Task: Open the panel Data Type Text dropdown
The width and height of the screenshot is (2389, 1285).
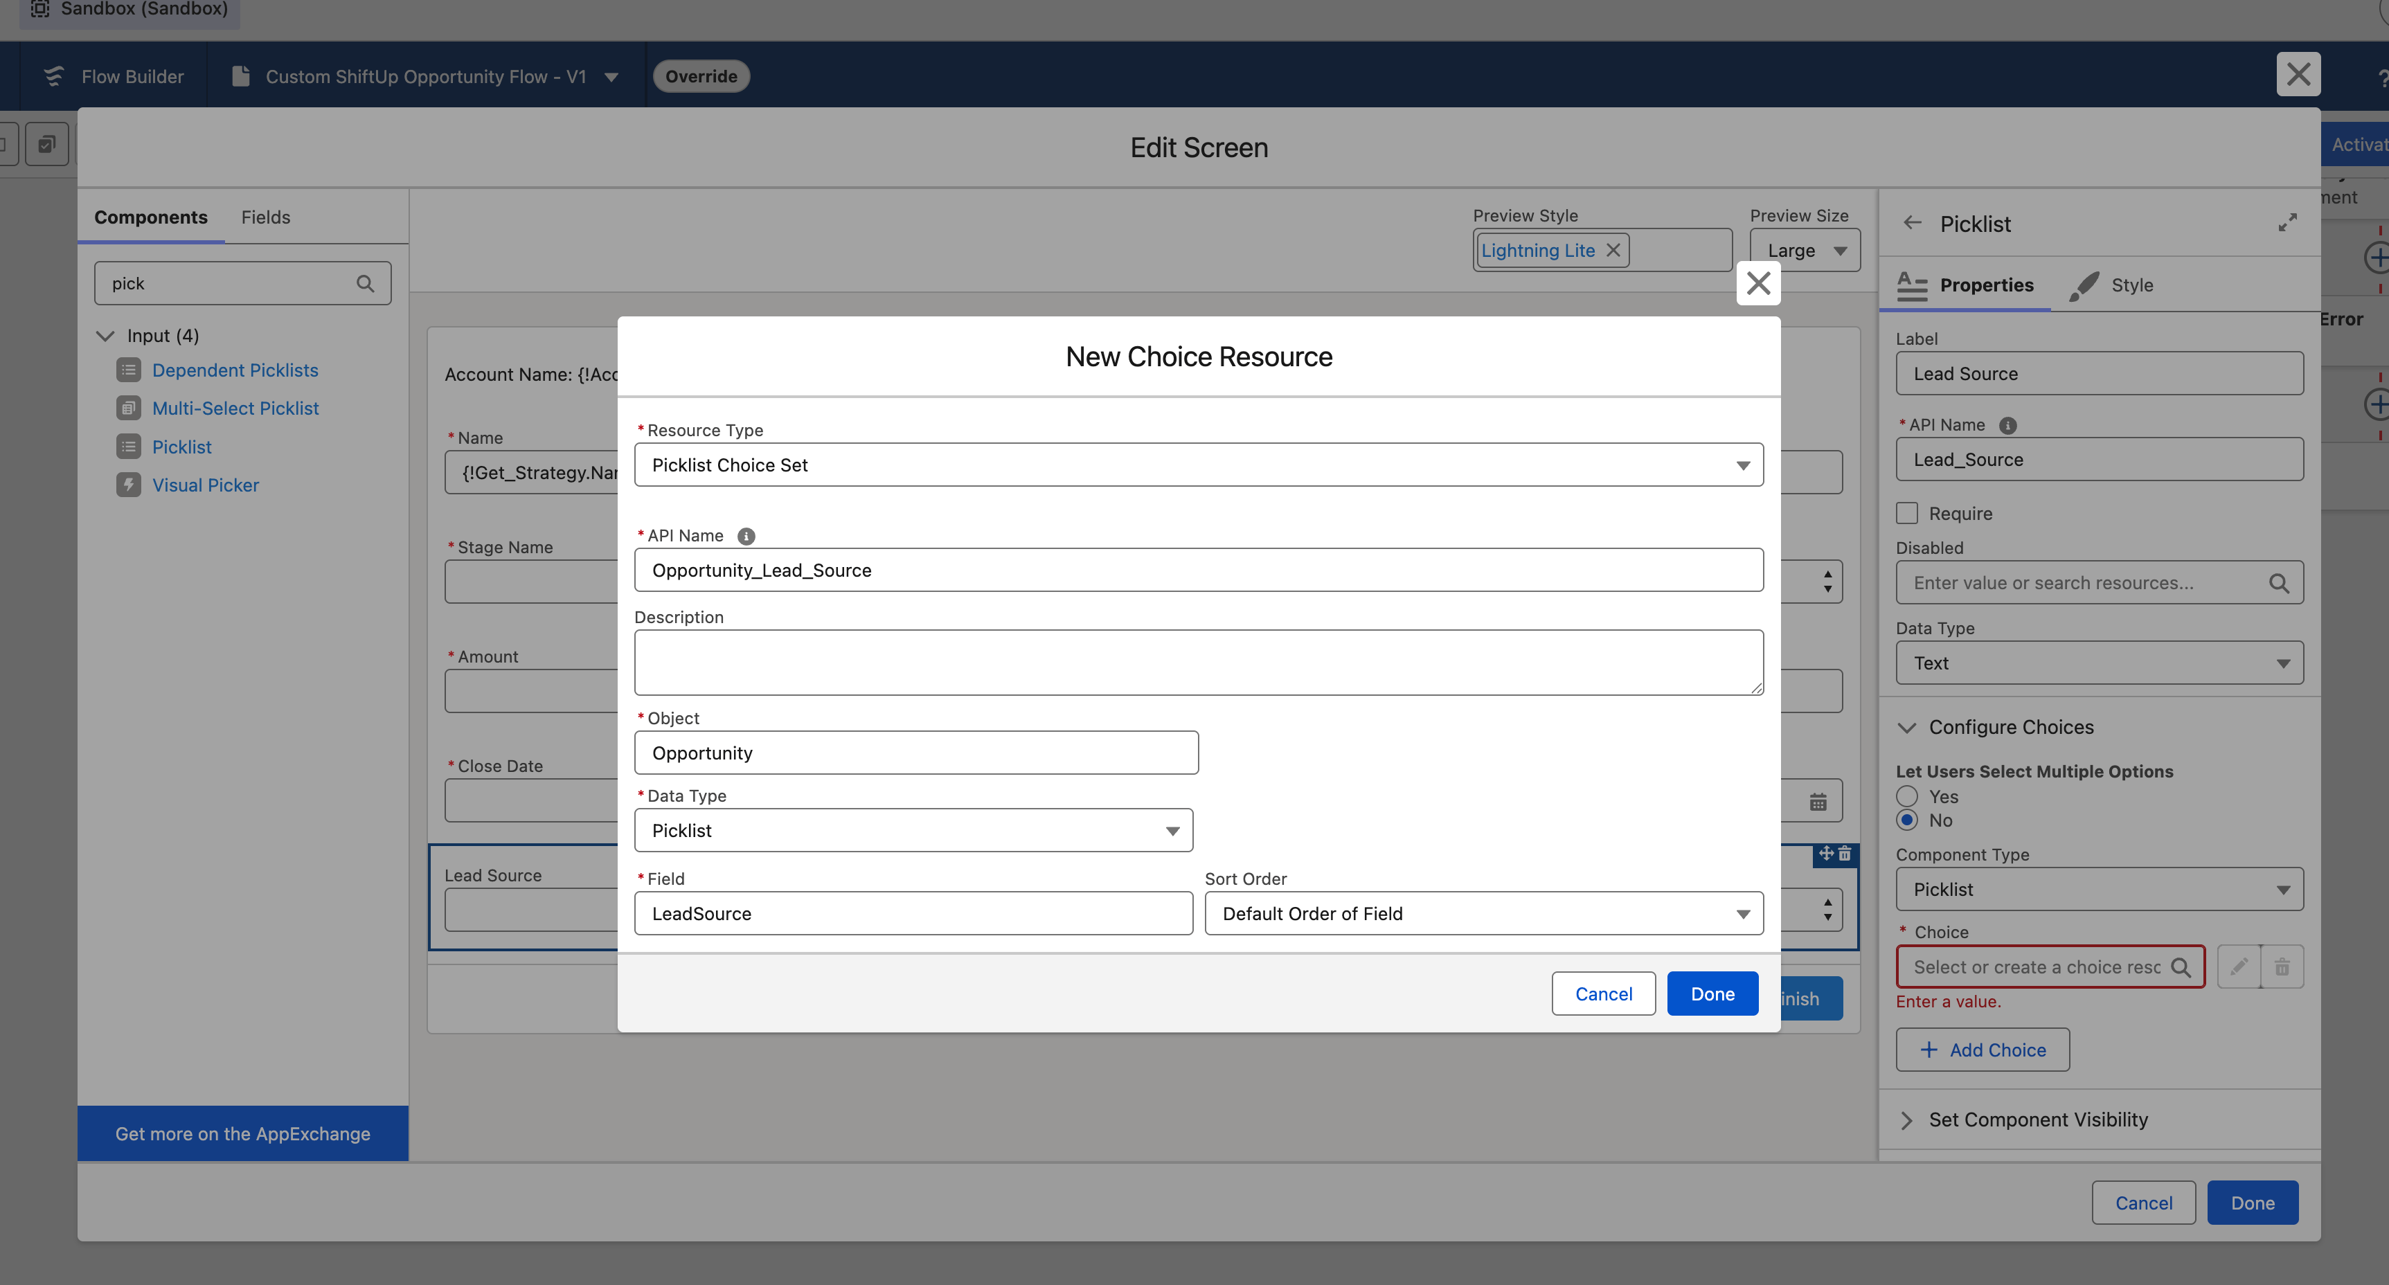Action: 2099,663
